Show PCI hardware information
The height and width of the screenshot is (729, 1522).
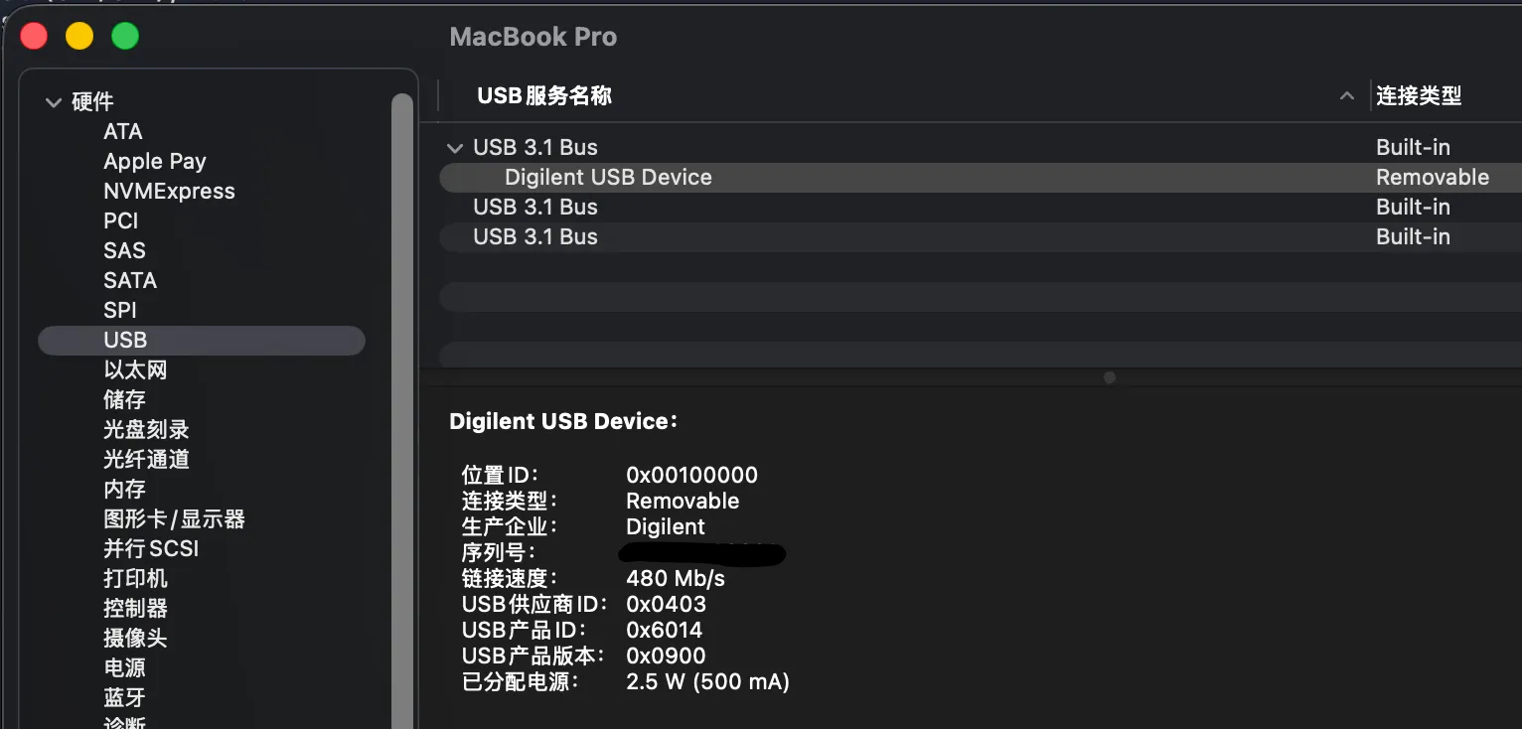(121, 221)
